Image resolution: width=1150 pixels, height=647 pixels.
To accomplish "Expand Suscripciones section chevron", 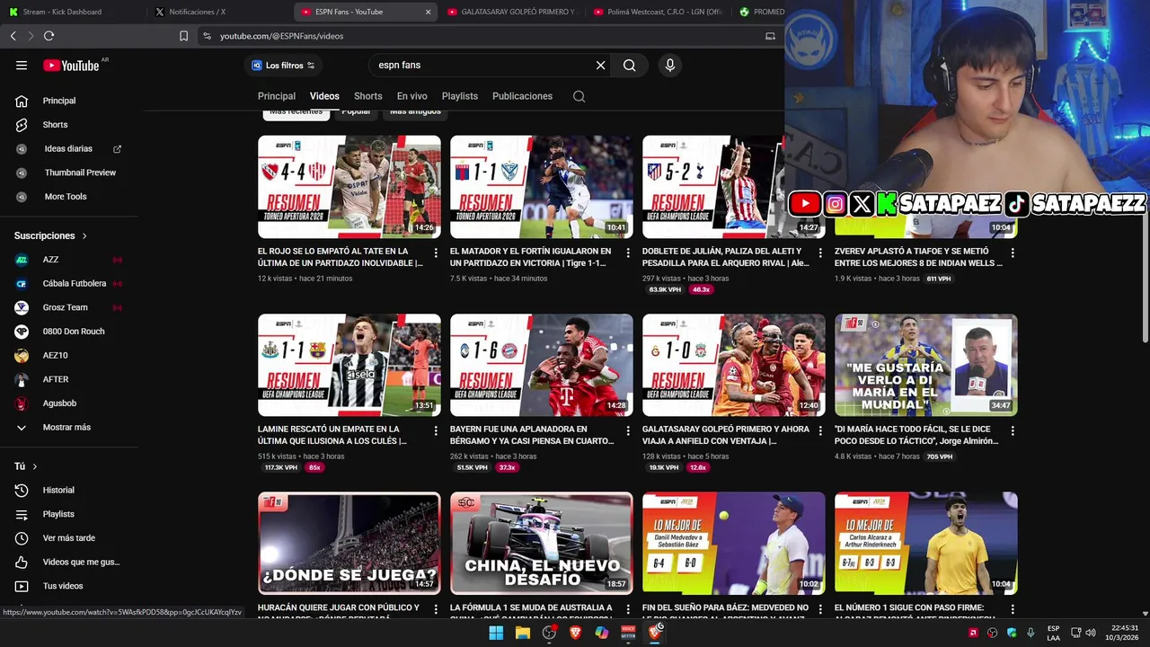I will pos(84,235).
